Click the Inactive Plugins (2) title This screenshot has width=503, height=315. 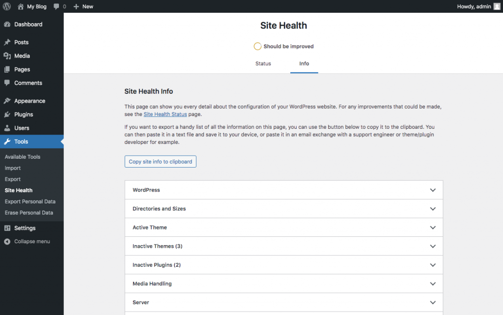tap(157, 265)
